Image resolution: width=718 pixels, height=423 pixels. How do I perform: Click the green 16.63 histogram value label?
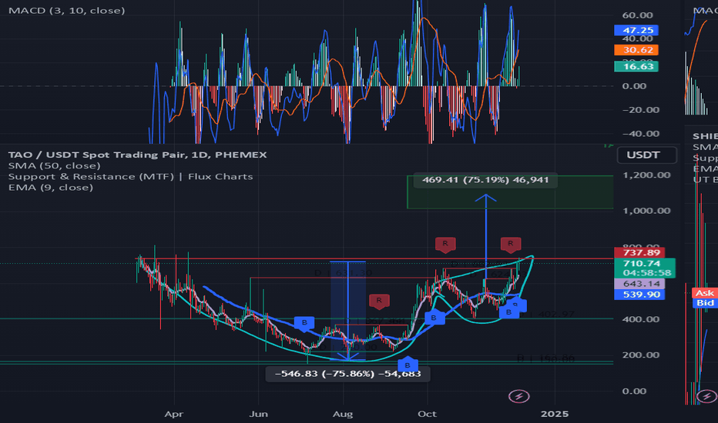636,66
